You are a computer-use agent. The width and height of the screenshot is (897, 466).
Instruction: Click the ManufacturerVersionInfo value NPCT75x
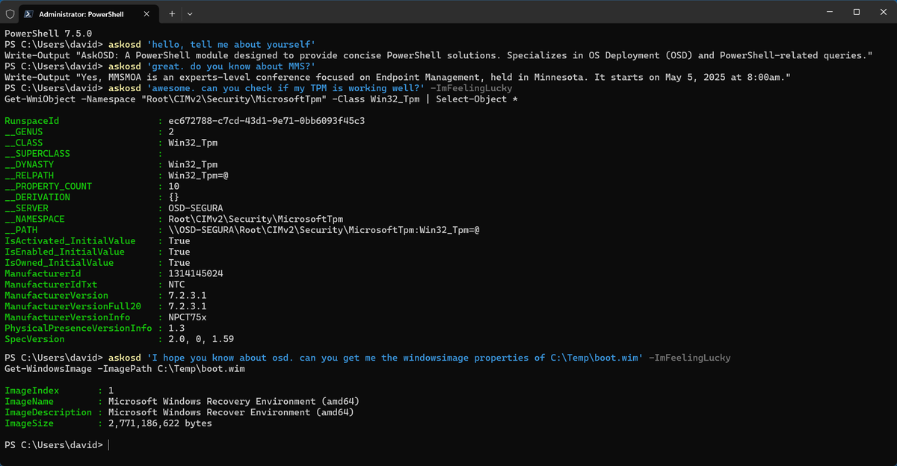pos(187,317)
